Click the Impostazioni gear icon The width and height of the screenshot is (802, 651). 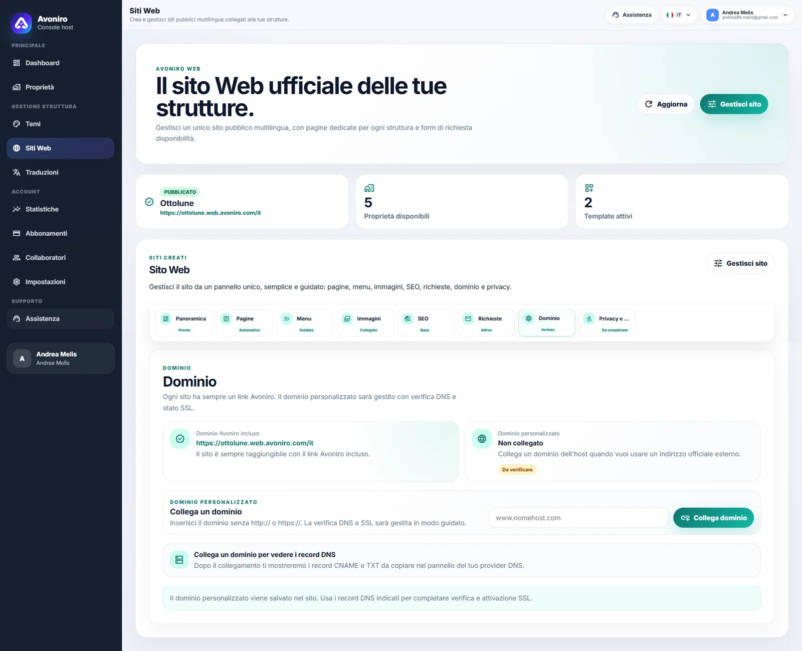[17, 282]
